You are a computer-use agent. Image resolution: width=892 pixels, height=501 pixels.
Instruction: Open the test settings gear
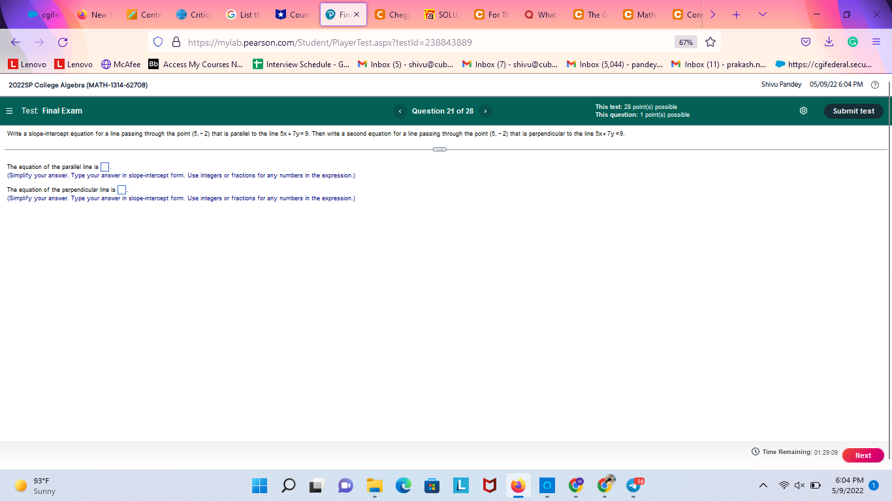coord(803,111)
